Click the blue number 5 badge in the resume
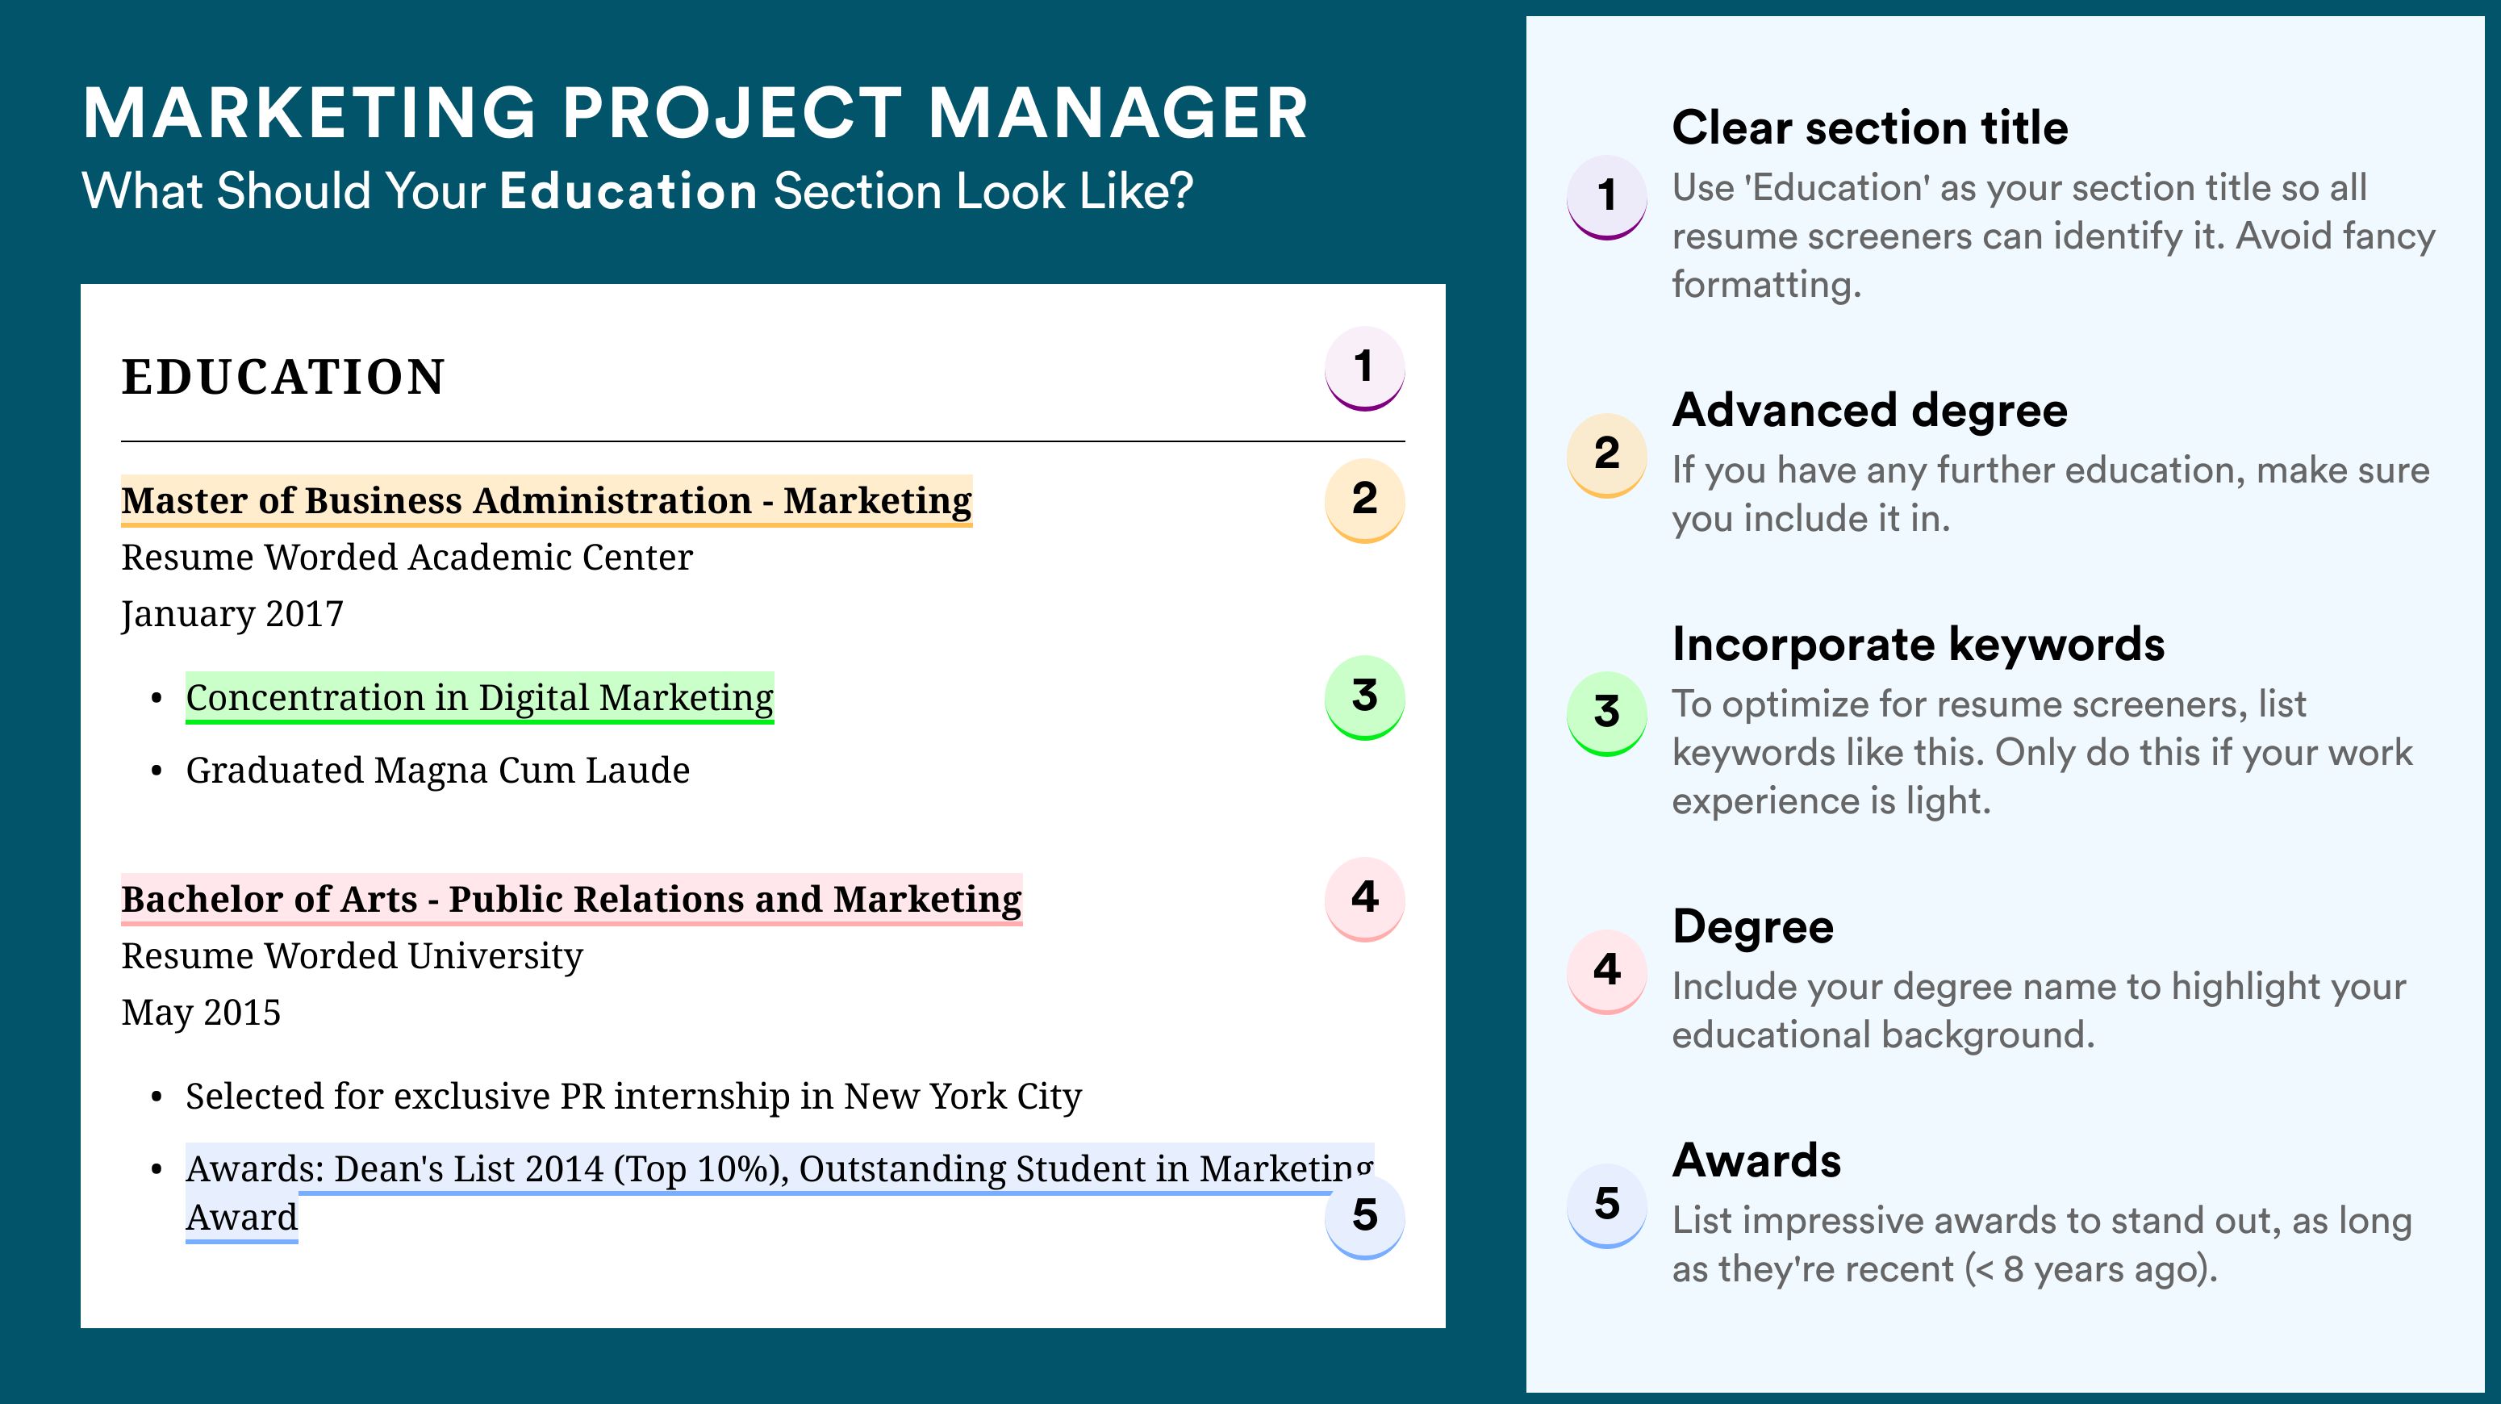Image resolution: width=2501 pixels, height=1404 pixels. (1364, 1217)
